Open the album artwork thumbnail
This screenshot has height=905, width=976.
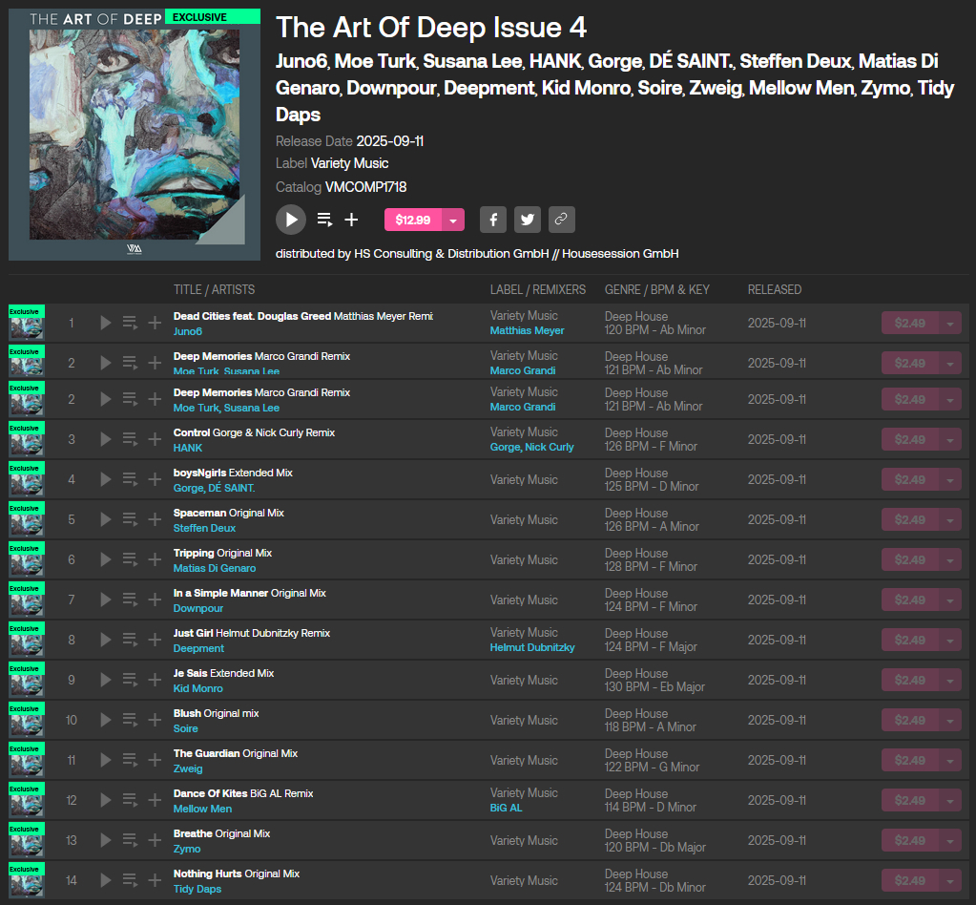point(134,134)
